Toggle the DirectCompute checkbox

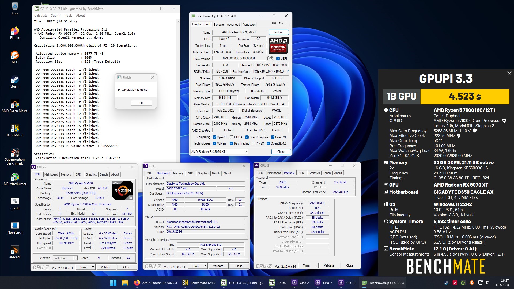pyautogui.click(x=247, y=137)
